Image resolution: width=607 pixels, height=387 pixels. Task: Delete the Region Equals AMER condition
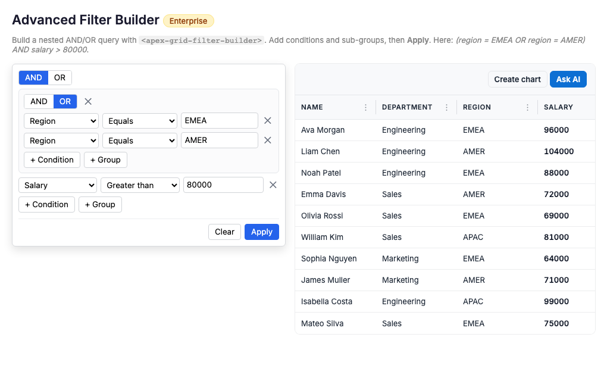[x=268, y=141]
